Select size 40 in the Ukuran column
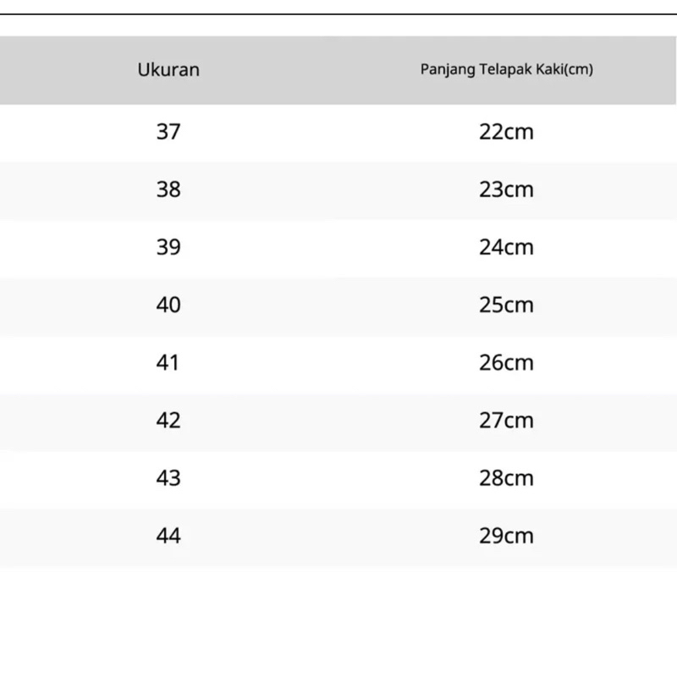The image size is (677, 677). 168,305
